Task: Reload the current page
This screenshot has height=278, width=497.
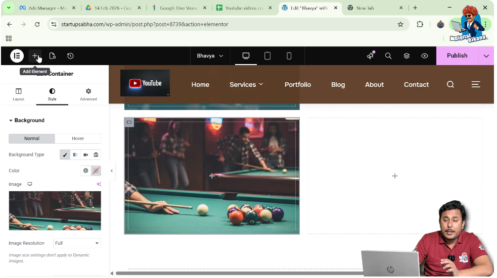Action: (x=37, y=24)
